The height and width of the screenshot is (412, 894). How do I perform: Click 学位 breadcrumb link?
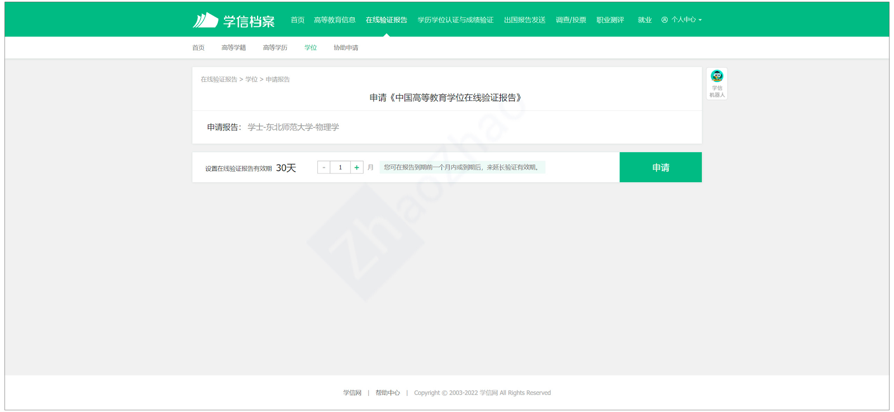[x=251, y=79]
